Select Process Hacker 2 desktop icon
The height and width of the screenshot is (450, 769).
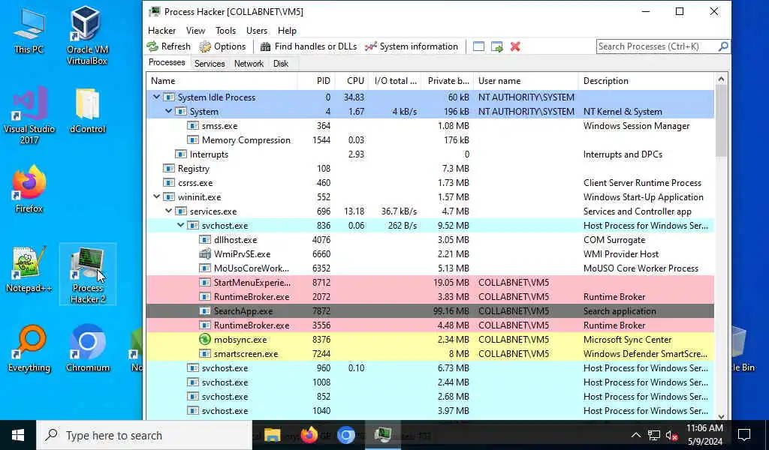[x=88, y=274]
